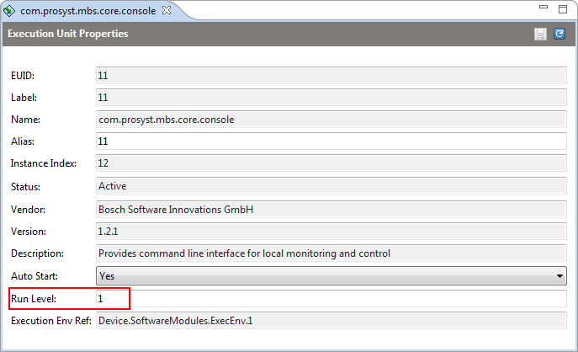The width and height of the screenshot is (578, 352).
Task: Select the com.prosyst.mbs.core.console tab
Action: (88, 11)
